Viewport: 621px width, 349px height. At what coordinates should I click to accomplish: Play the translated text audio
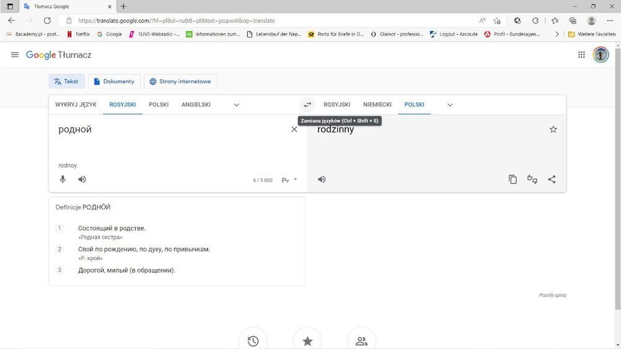tap(322, 179)
